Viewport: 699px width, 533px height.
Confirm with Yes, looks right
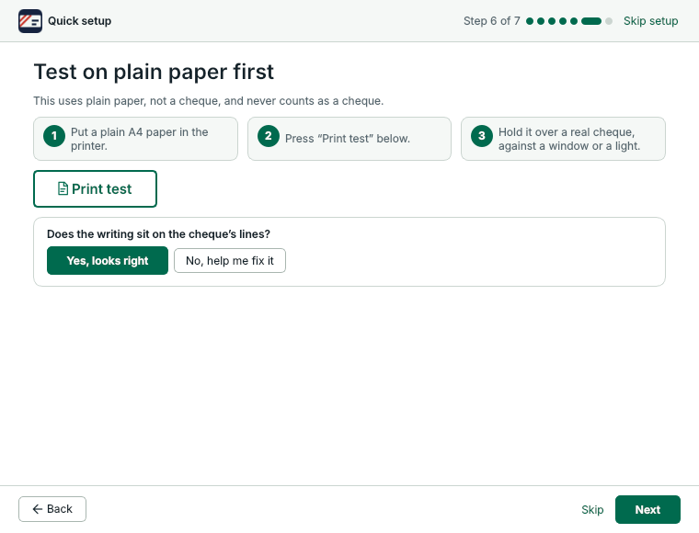click(x=108, y=260)
